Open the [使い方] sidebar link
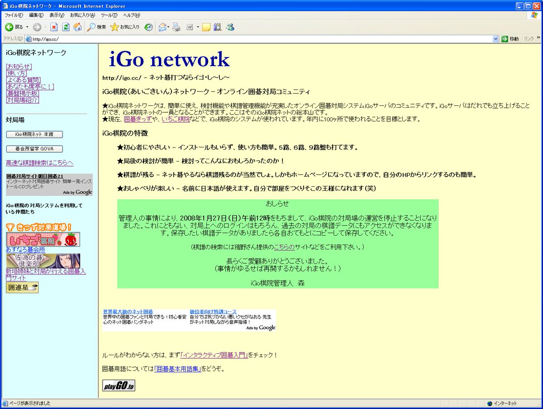 coord(16,73)
